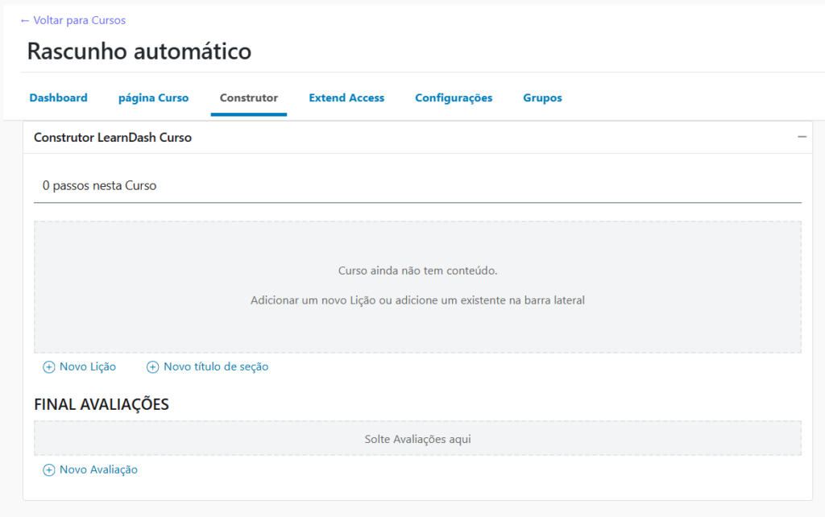Open the Dashboard tab

point(58,98)
